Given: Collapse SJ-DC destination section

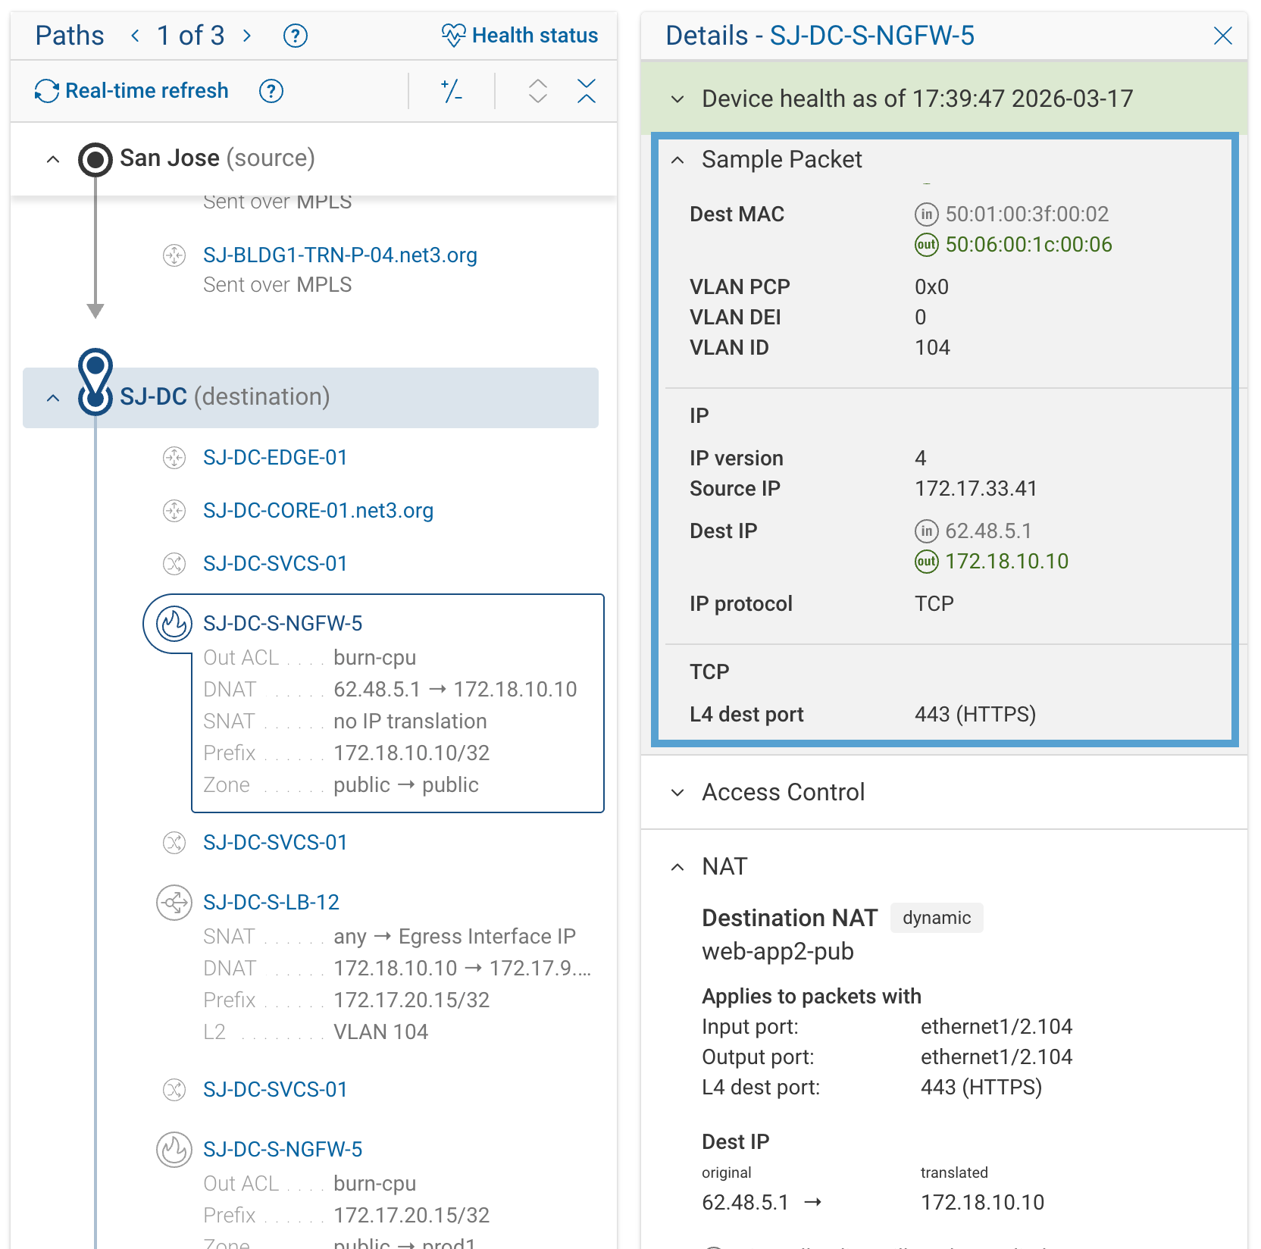Looking at the screenshot, I should (x=53, y=398).
